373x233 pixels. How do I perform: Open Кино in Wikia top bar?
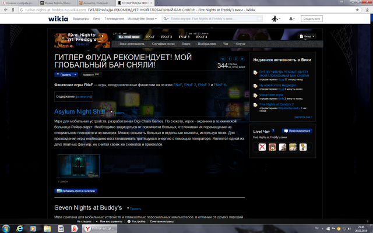pyautogui.click(x=97, y=19)
